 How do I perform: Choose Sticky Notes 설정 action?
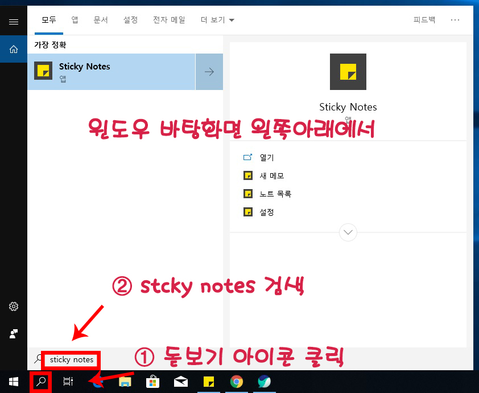coord(267,212)
